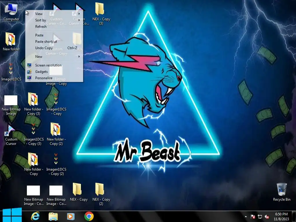This screenshot has height=222, width=296.
Task: Open Personalize from the context menu
Action: [x=54, y=78]
